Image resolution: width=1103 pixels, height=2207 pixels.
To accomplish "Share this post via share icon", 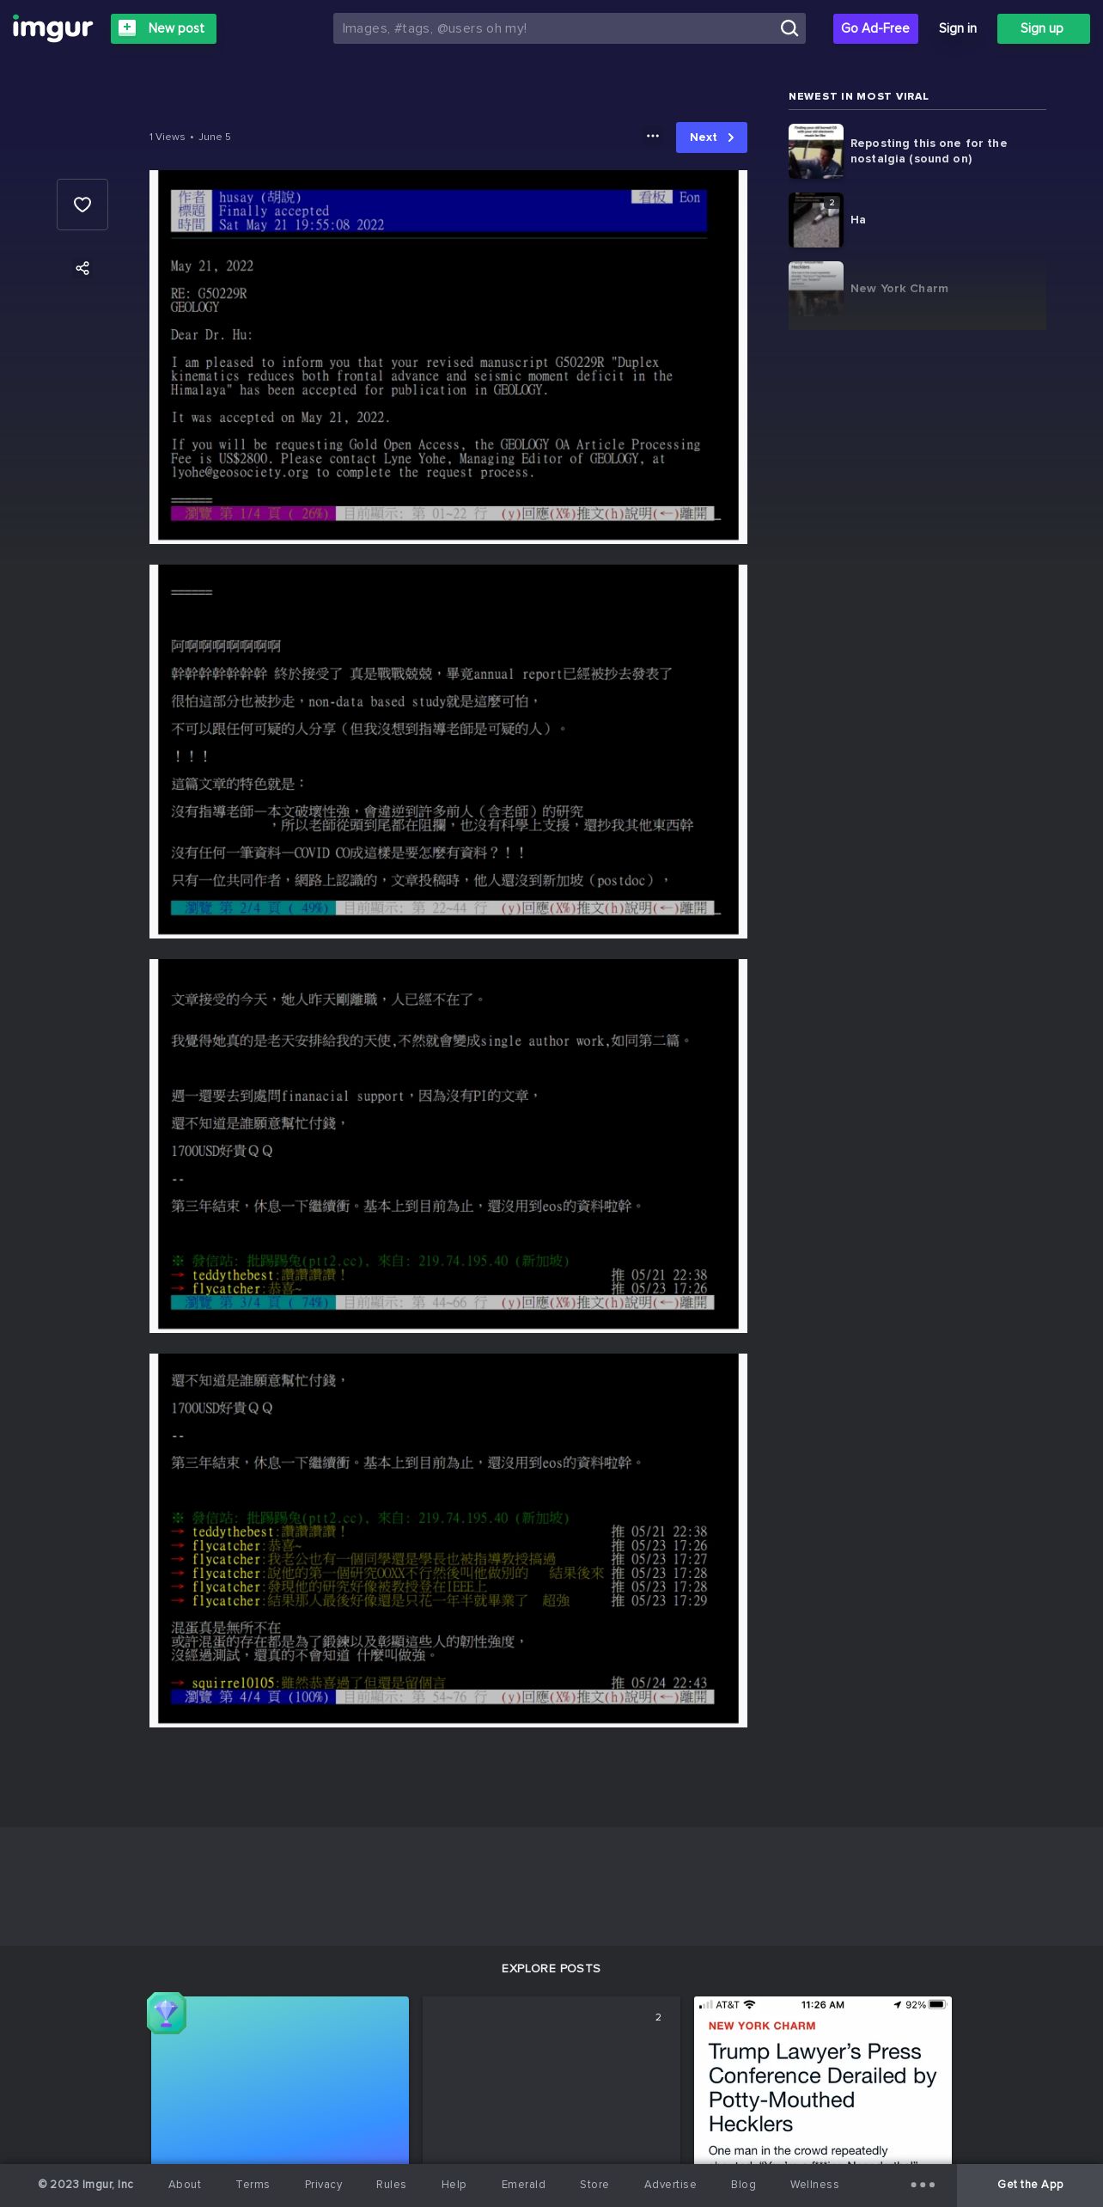I will click(x=82, y=268).
